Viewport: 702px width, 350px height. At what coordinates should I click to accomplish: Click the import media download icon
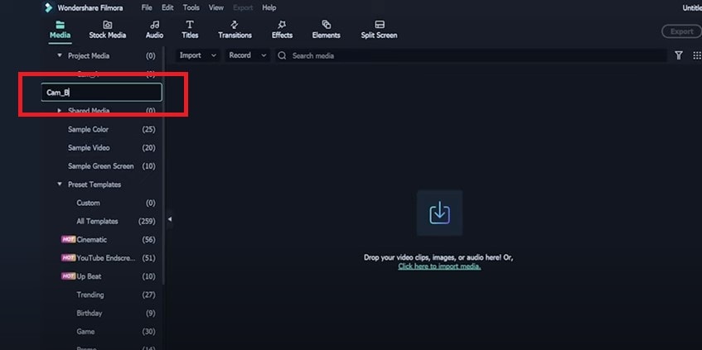[x=439, y=213]
